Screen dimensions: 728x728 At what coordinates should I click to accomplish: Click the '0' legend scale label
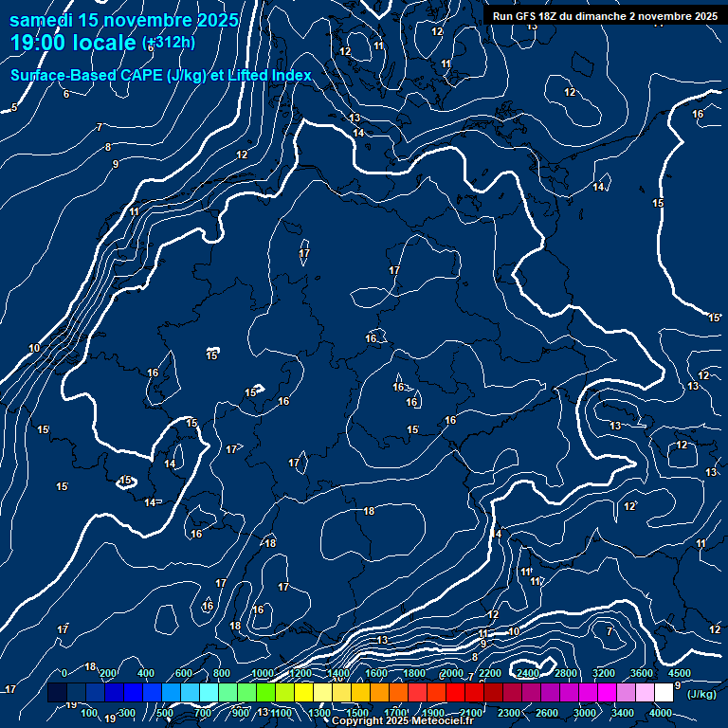(x=64, y=673)
